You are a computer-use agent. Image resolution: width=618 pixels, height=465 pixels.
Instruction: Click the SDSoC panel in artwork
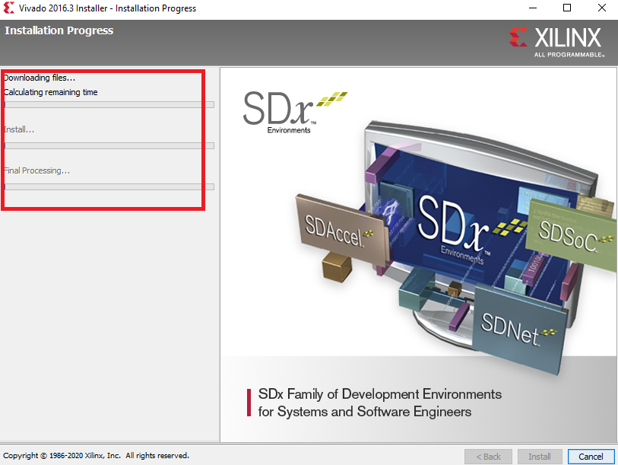(572, 235)
